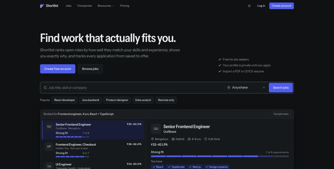Click the Shortlist logo icon
The width and height of the screenshot is (334, 169).
[42, 6]
